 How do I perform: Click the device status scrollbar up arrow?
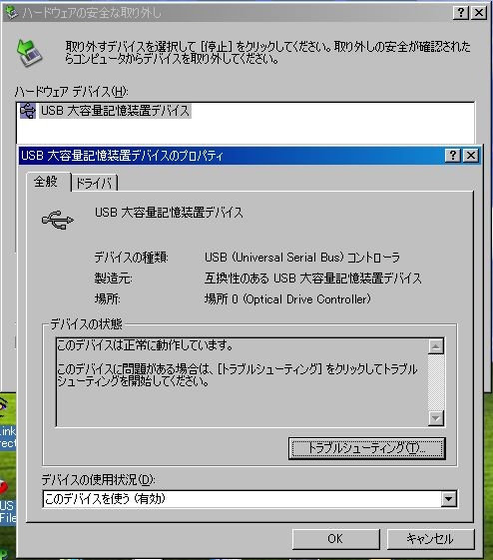(x=435, y=346)
